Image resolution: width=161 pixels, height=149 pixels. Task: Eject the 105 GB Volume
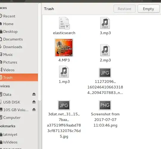(34, 109)
